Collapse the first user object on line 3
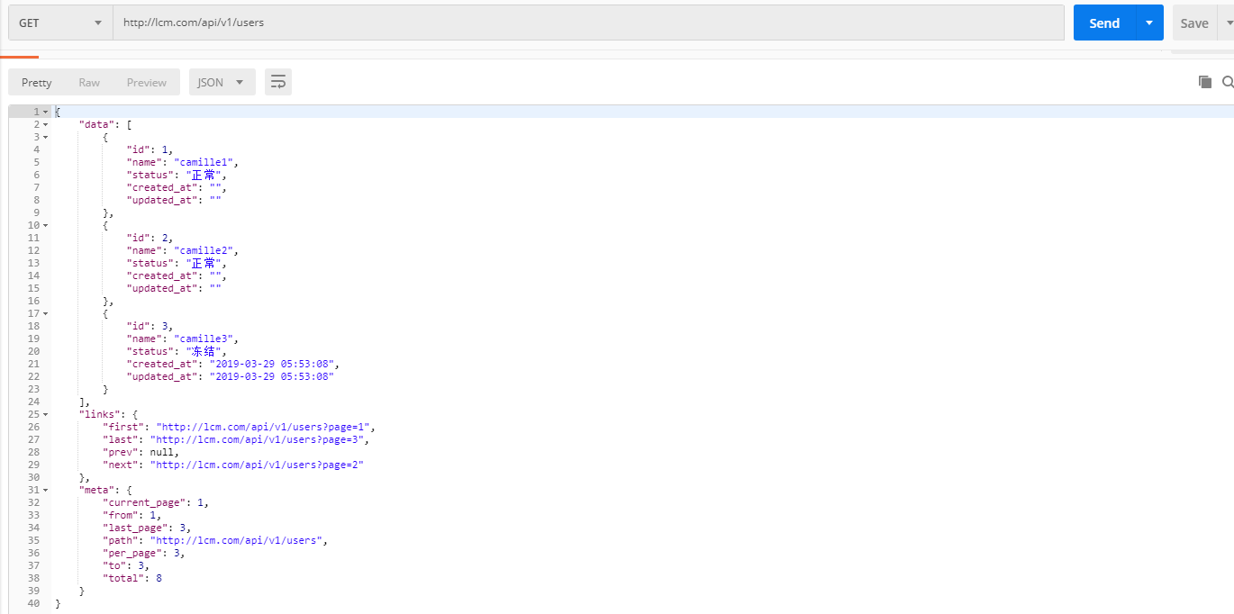The width and height of the screenshot is (1234, 614). click(x=45, y=137)
